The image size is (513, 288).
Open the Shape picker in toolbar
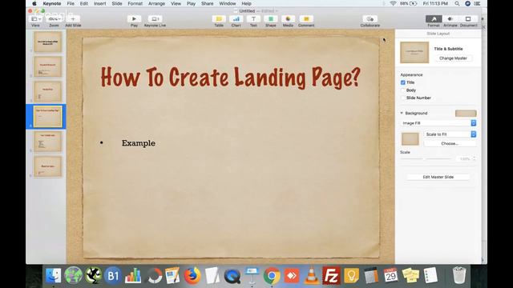(271, 19)
